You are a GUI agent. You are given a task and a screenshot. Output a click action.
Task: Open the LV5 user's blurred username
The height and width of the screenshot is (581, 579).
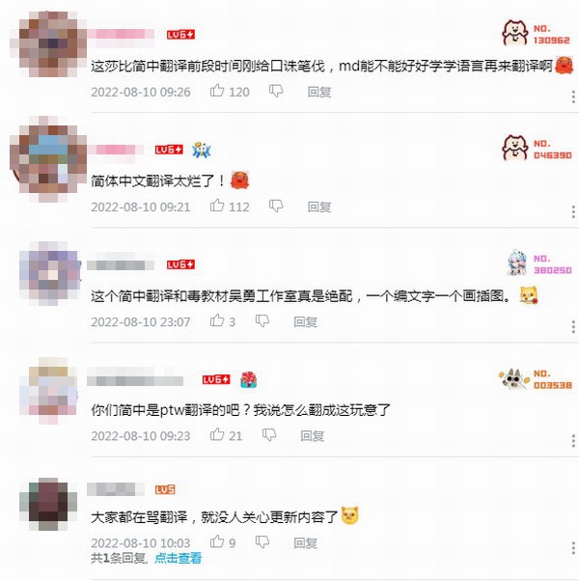[116, 489]
